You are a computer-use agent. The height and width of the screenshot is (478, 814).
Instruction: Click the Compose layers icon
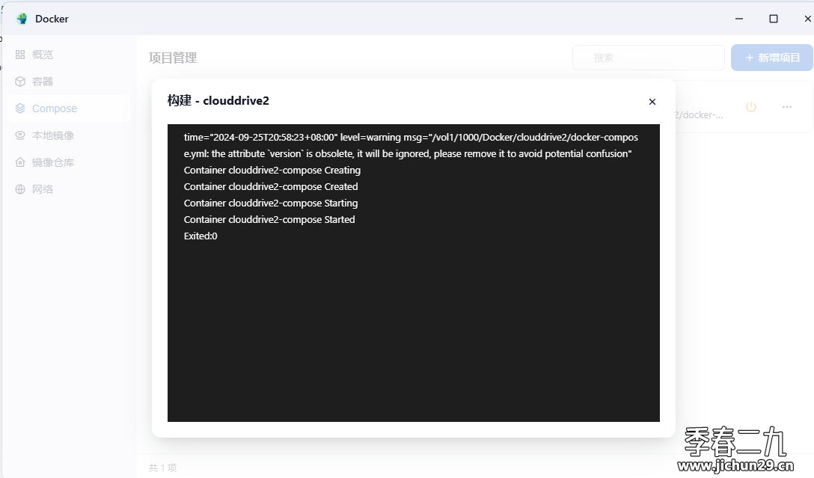[20, 108]
